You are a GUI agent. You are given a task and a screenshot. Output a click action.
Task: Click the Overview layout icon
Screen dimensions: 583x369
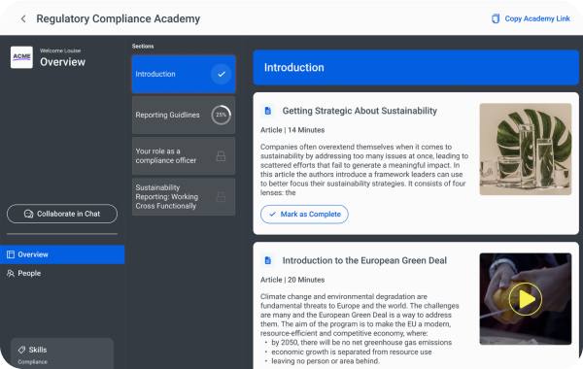point(11,254)
